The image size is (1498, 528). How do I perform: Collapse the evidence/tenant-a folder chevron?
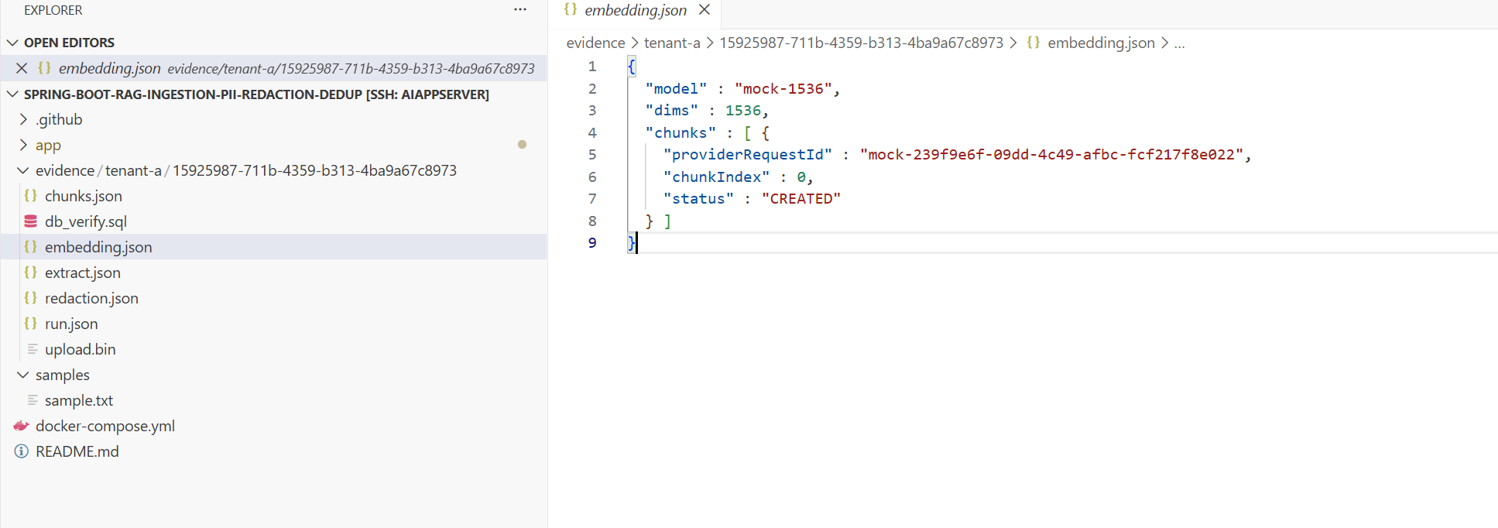pos(23,170)
